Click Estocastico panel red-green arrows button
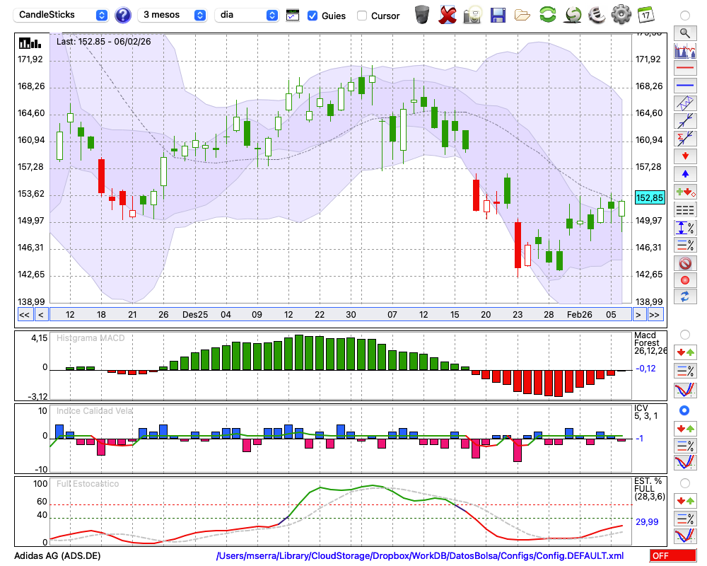707x566 pixels. tap(685, 500)
